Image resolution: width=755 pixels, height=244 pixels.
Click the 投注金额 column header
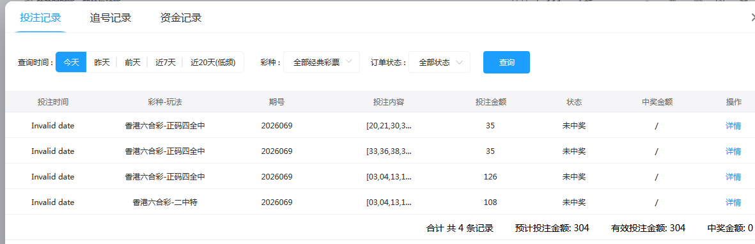490,102
